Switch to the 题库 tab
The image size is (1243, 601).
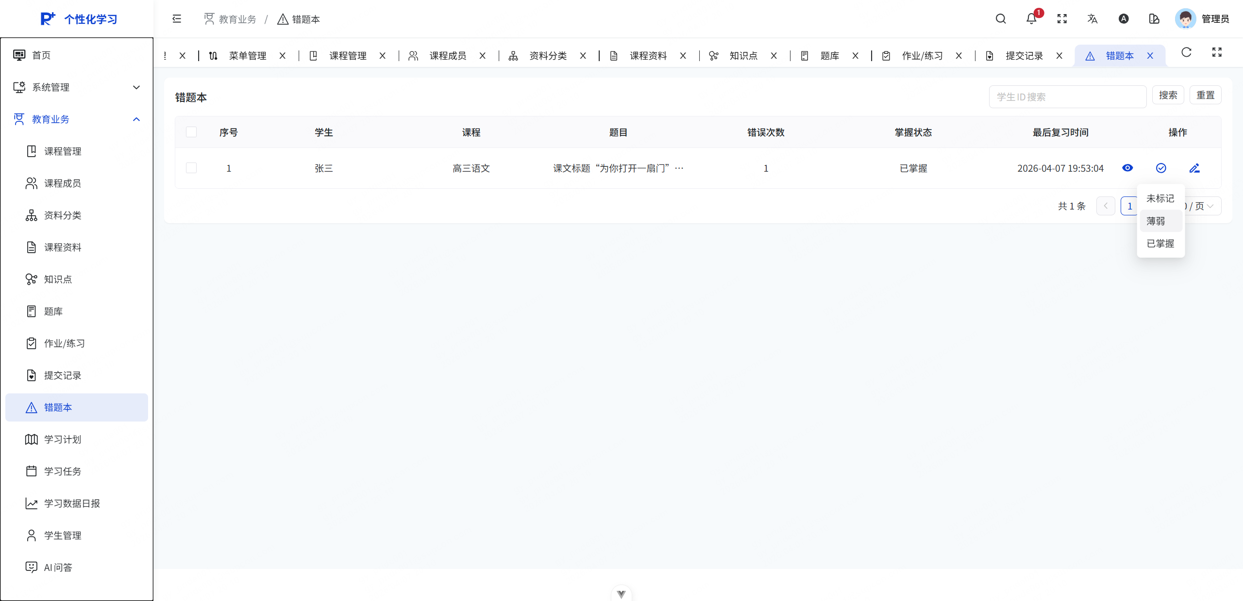point(829,56)
